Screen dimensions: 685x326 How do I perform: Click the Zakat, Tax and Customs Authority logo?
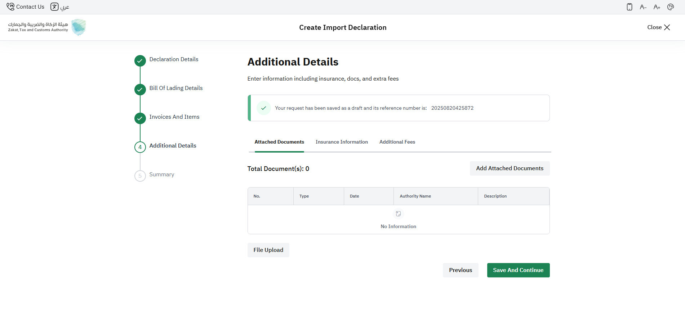(47, 27)
